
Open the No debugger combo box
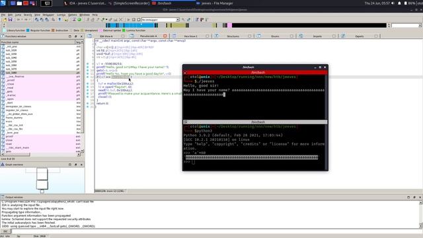tap(161, 20)
